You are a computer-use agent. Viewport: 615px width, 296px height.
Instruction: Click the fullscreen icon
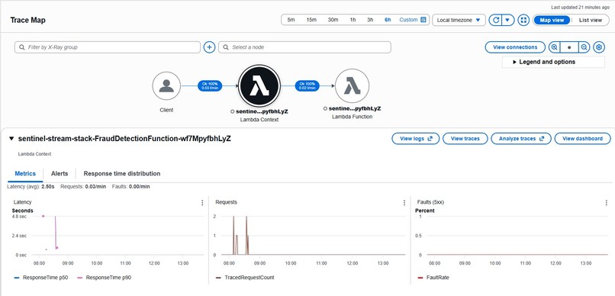[x=523, y=20]
